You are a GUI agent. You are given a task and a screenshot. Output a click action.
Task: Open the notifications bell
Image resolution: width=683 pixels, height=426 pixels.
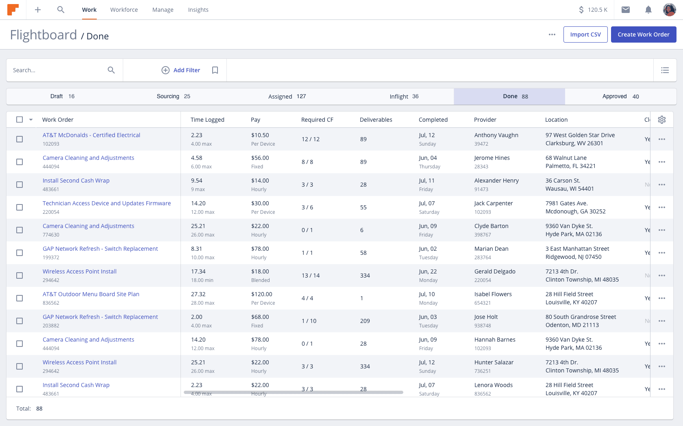tap(648, 10)
